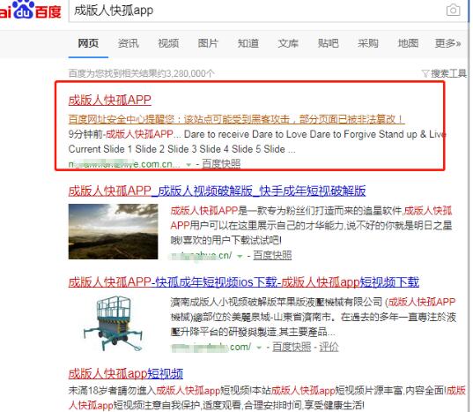Go to the 文库 tab
473x412 pixels.
click(288, 43)
